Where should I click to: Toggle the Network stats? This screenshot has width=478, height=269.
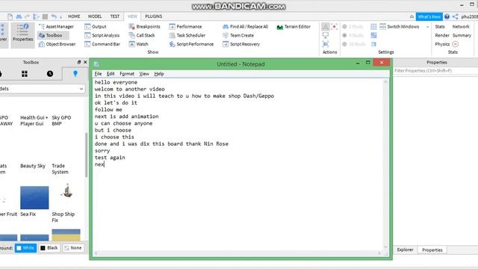coord(461,27)
